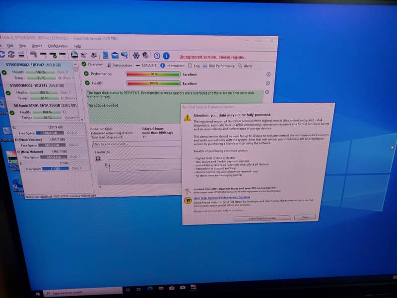The height and width of the screenshot is (298, 397).
Task: Click the disk with green checkmark toolbar icon
Action: (x=53, y=55)
